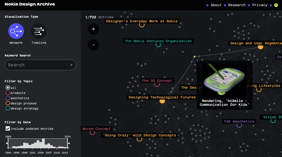This screenshot has height=157, width=282.
Task: Filter by products topic
Action: click(8, 93)
